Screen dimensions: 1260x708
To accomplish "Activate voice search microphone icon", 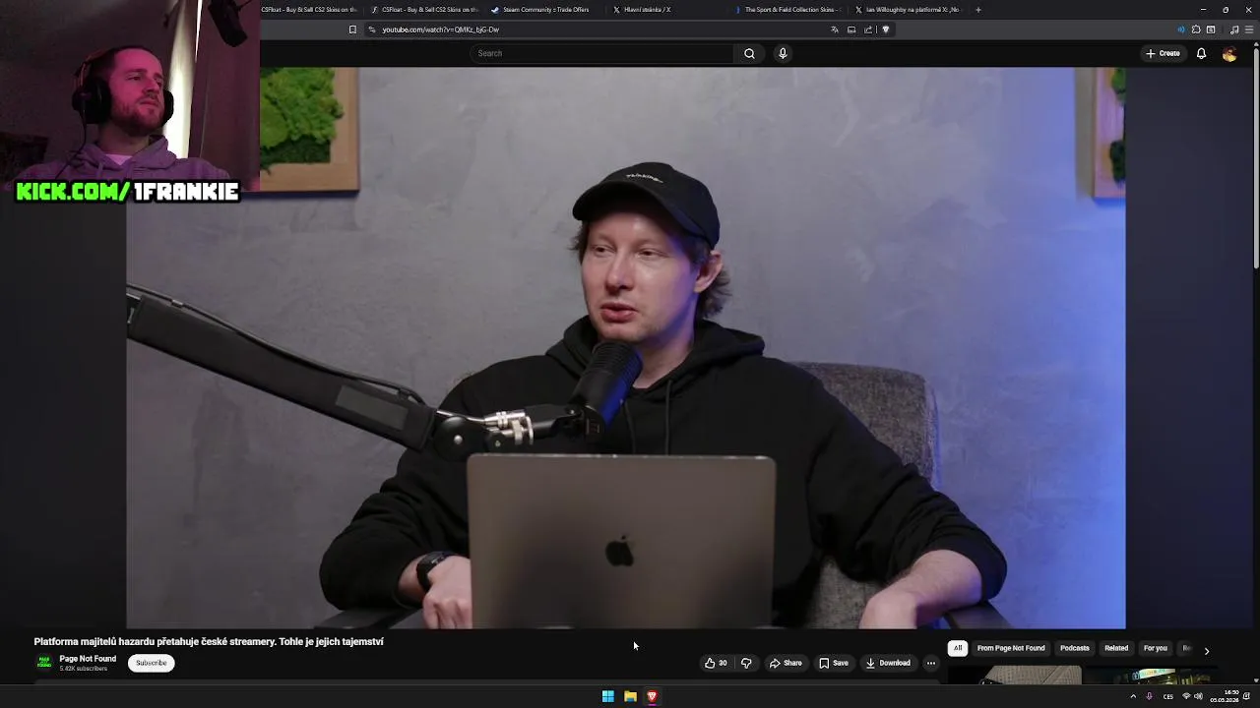I will [x=783, y=53].
